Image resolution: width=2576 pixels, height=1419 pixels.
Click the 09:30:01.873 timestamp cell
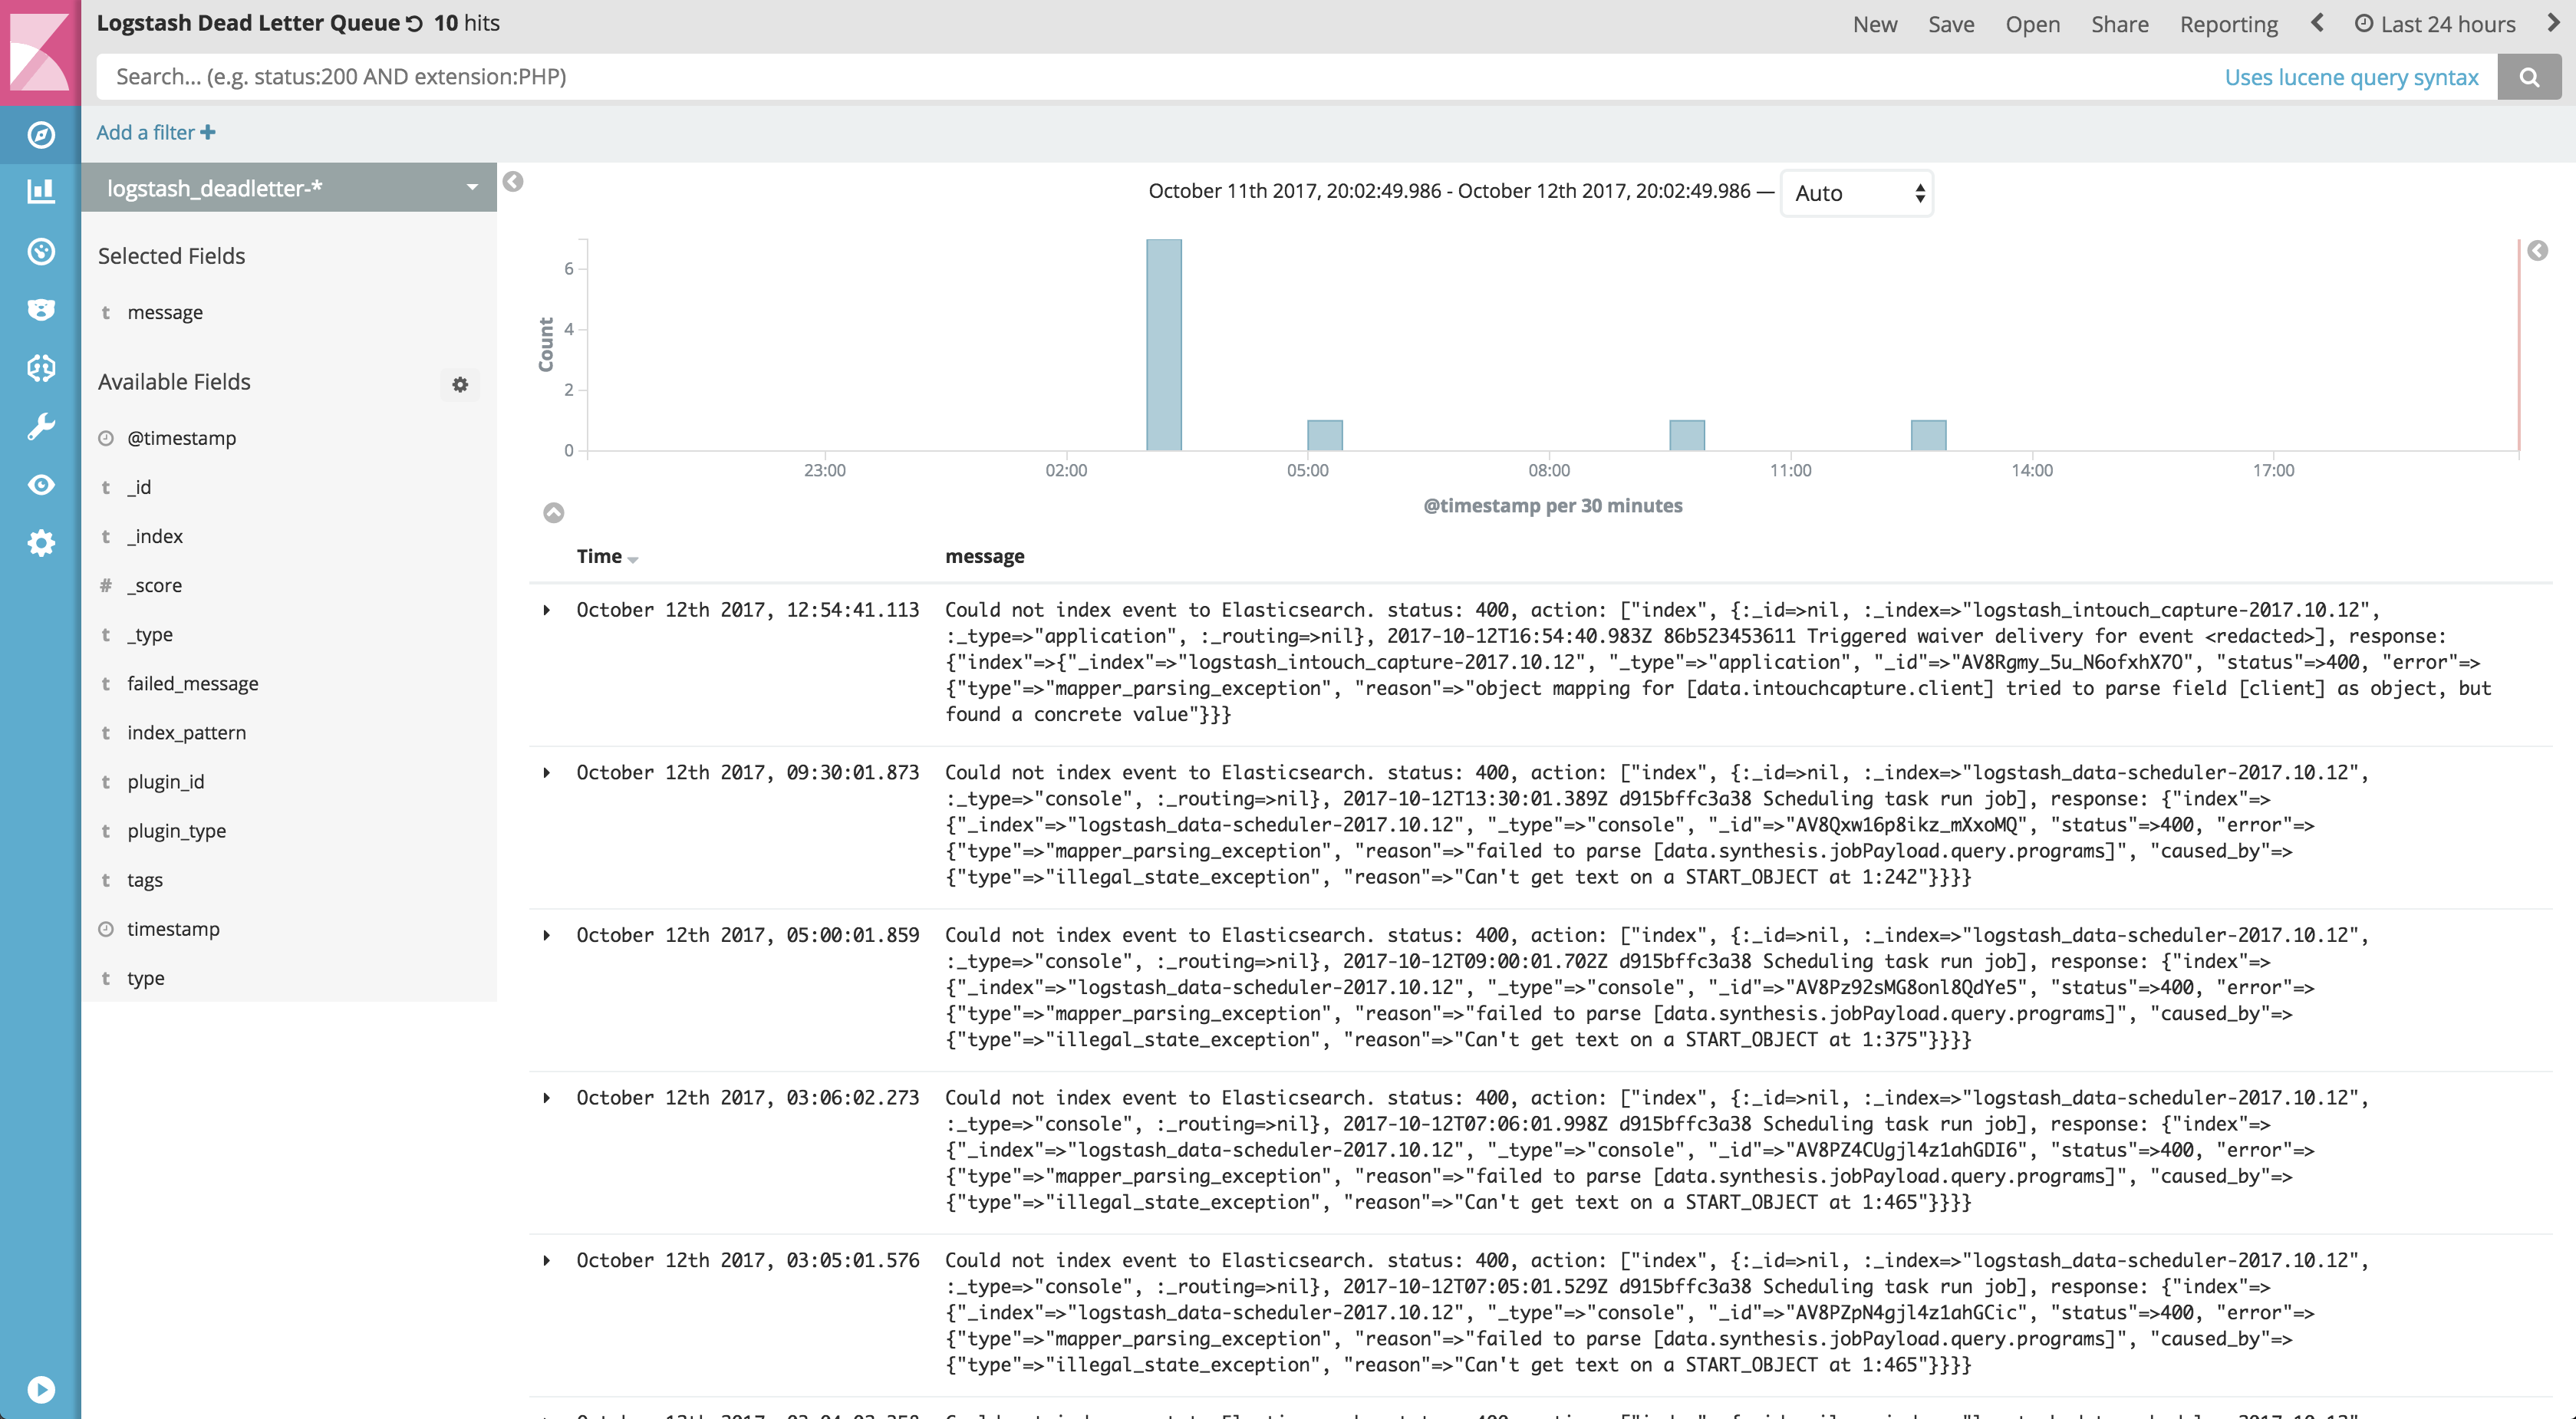748,773
